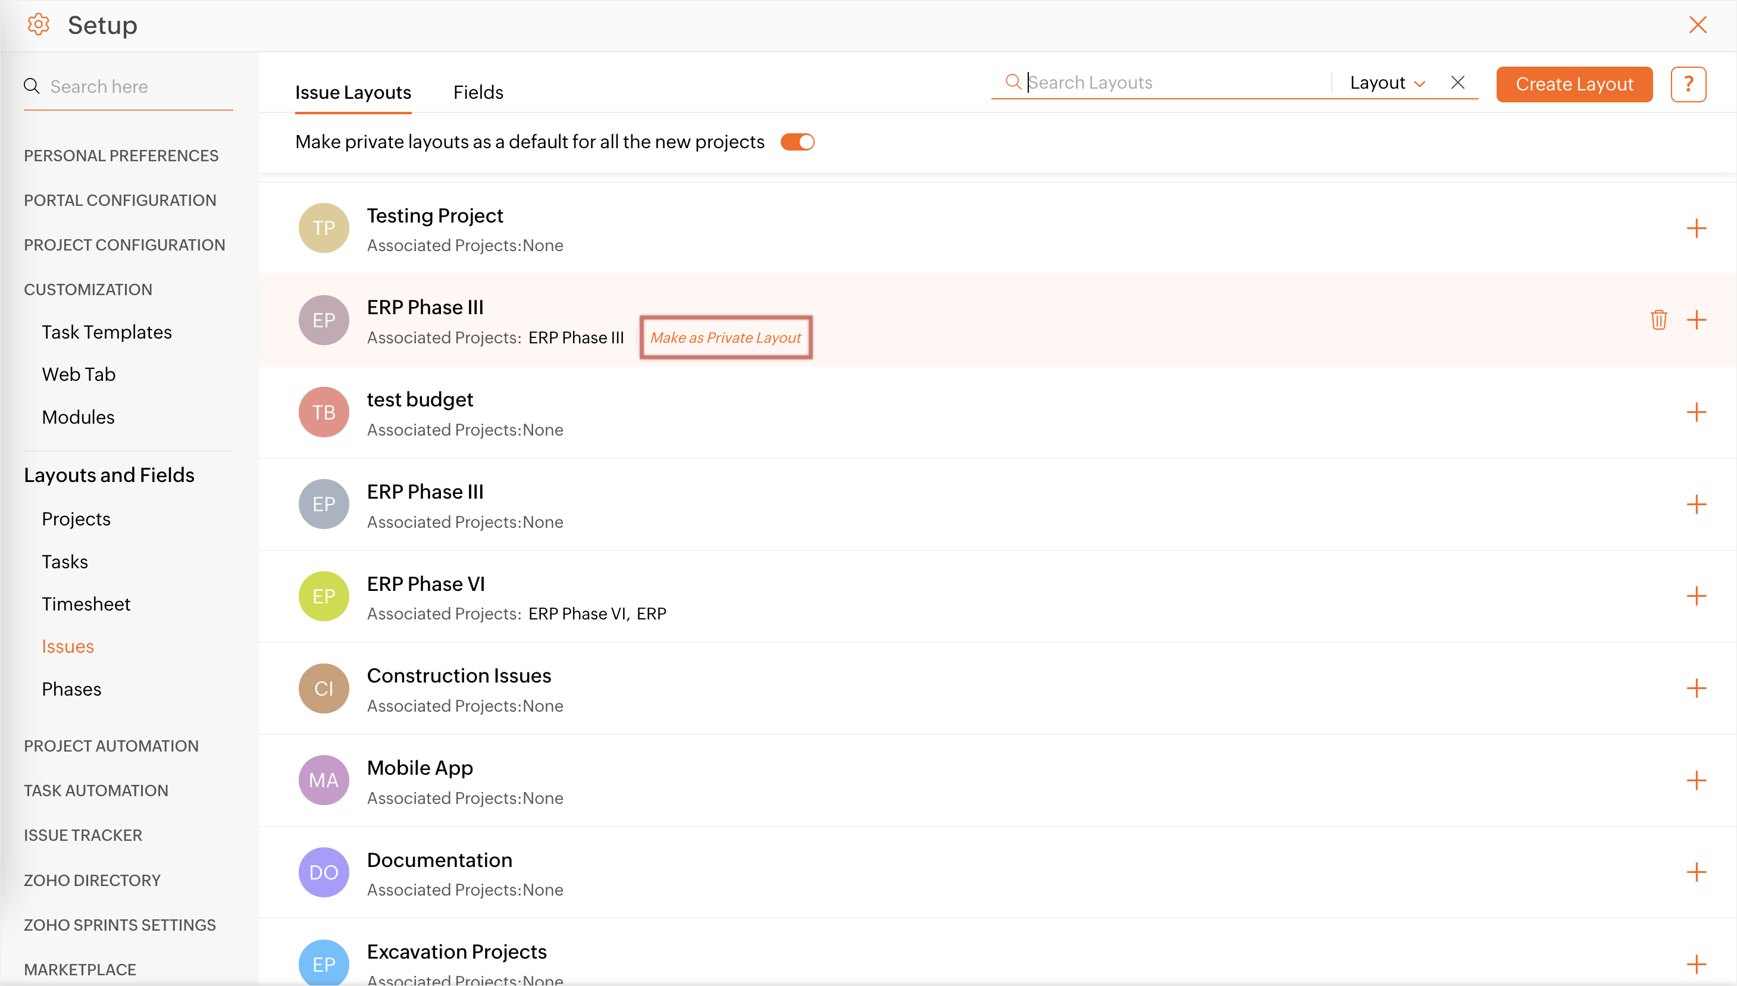Click the plus icon for Documentation layout
The height and width of the screenshot is (986, 1737).
click(x=1696, y=872)
